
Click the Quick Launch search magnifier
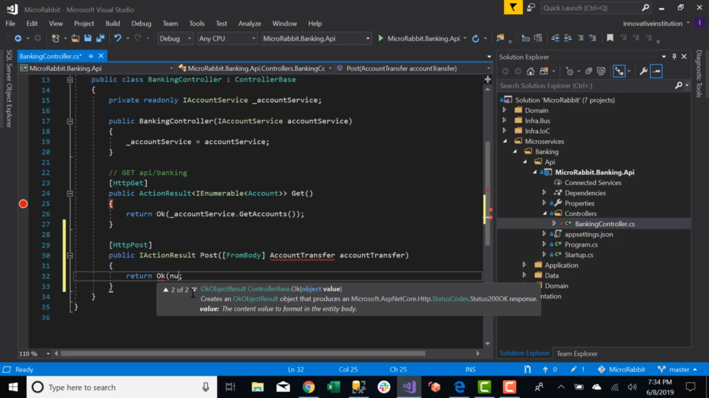pos(645,8)
